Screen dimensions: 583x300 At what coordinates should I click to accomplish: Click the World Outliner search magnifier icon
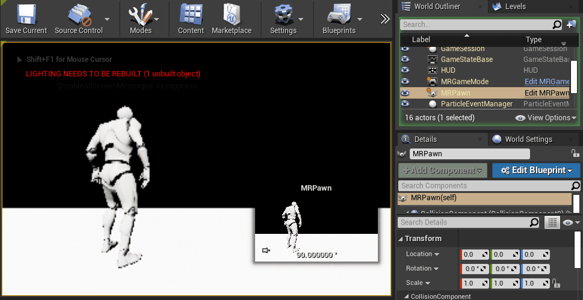557,25
